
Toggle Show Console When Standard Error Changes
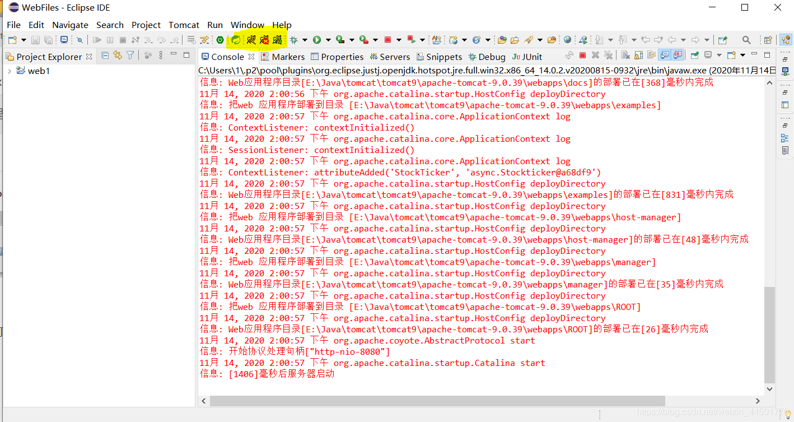[x=678, y=55]
